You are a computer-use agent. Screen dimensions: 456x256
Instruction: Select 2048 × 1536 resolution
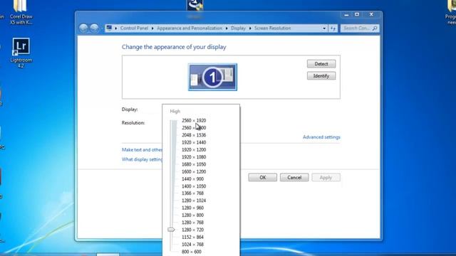[x=194, y=135]
